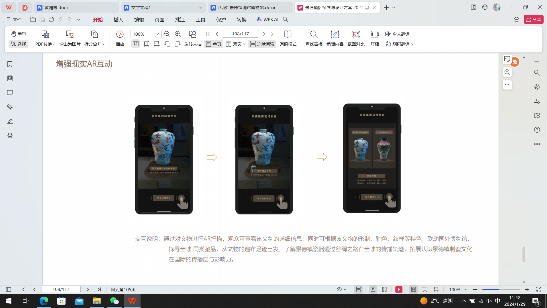547x308 pixels.
Task: Click the zoom slider in status bar
Action: pos(501,289)
